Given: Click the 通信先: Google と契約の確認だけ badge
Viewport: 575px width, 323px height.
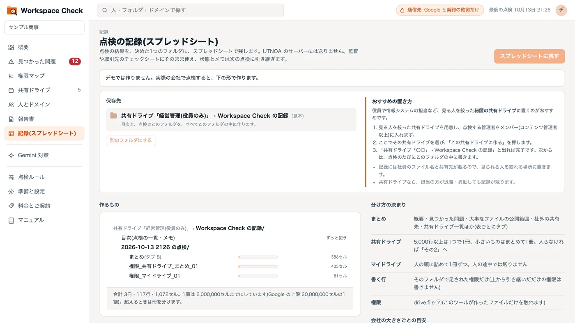Looking at the screenshot, I should click(440, 10).
